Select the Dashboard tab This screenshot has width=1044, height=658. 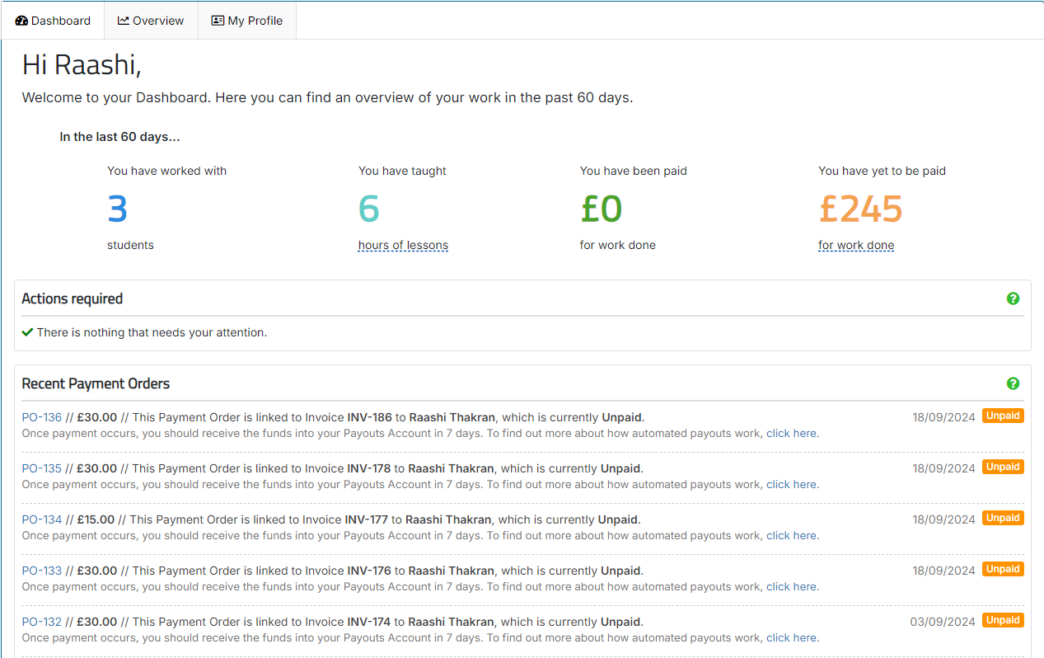coord(52,20)
